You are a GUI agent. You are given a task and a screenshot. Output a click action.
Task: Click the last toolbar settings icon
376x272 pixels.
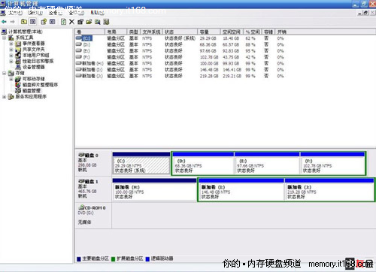(106, 22)
